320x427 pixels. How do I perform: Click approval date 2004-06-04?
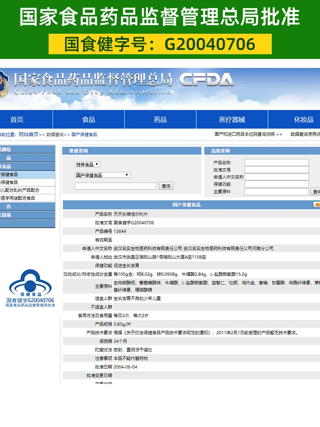coord(125,367)
